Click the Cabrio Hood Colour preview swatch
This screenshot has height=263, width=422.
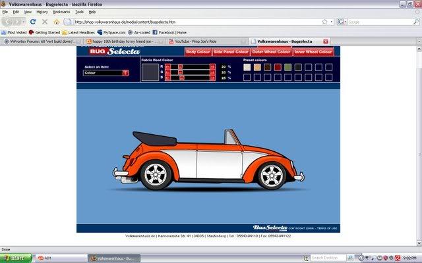(x=150, y=72)
